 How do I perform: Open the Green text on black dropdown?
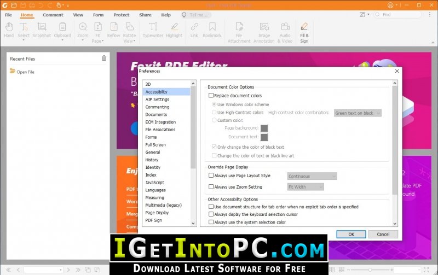pos(358,113)
